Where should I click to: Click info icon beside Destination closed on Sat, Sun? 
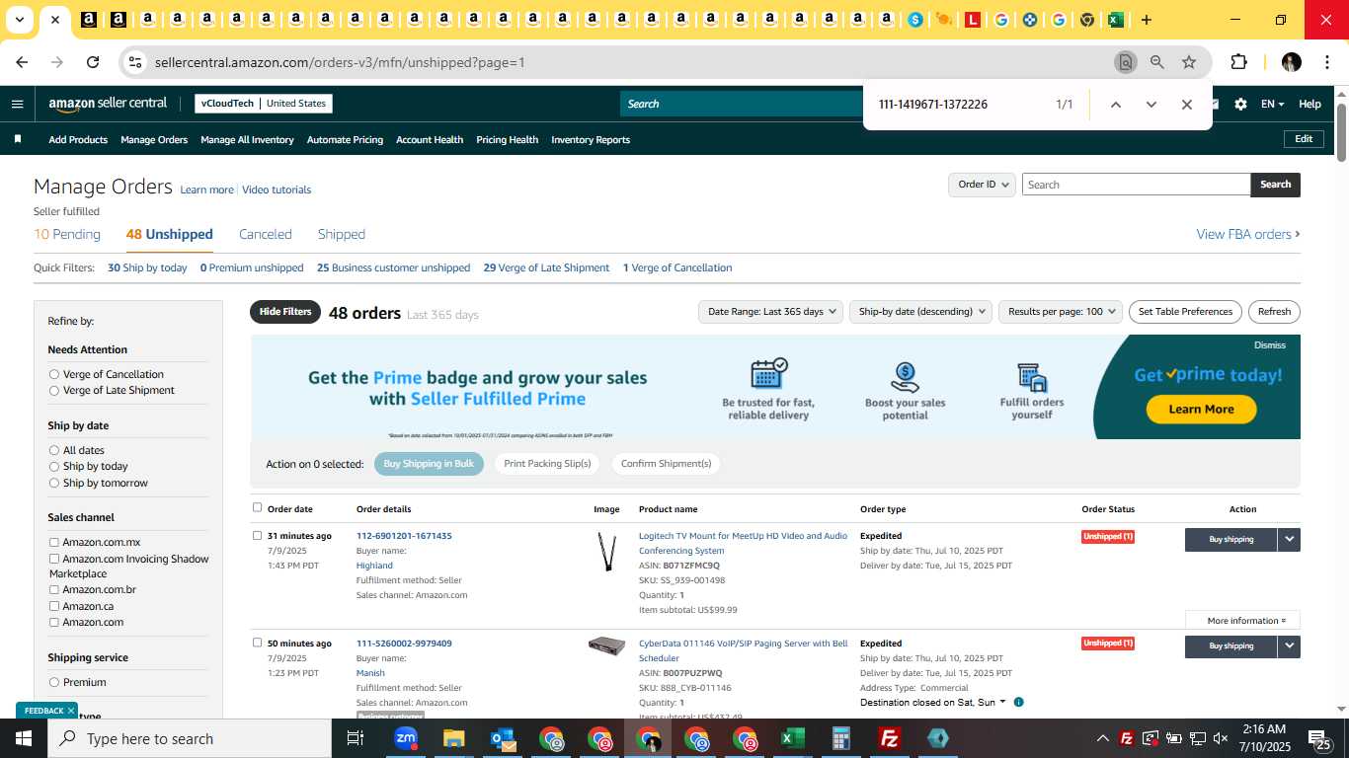(1018, 703)
